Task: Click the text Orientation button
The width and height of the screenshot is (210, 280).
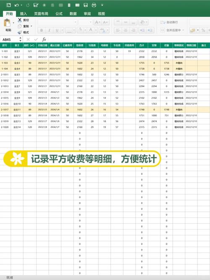Action: (142, 22)
